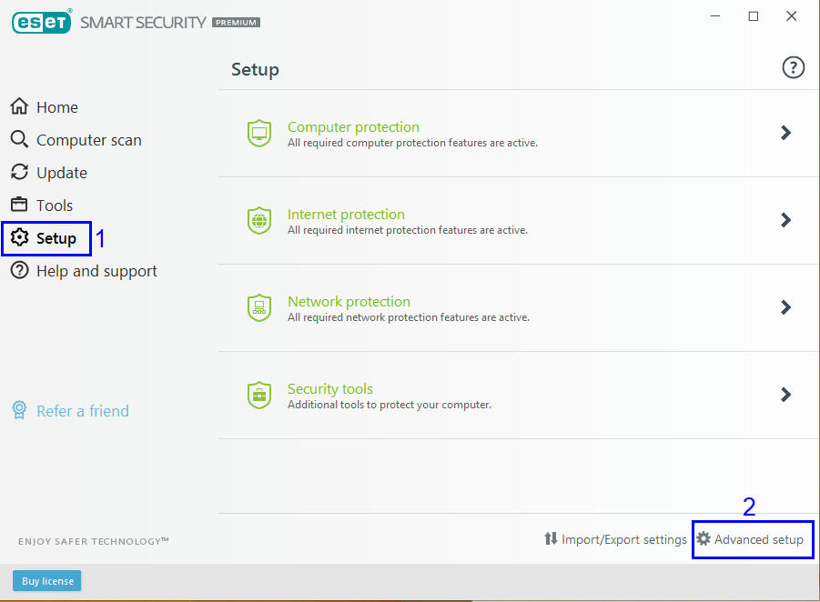Viewport: 820px width, 602px height.
Task: Expand Network protection with its chevron
Action: [x=785, y=307]
